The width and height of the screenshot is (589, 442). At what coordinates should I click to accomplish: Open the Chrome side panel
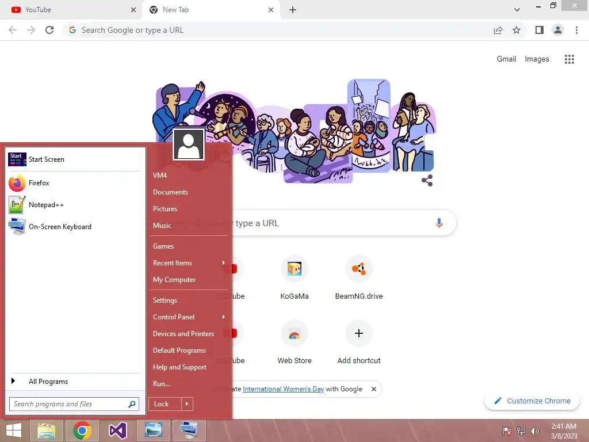point(540,30)
